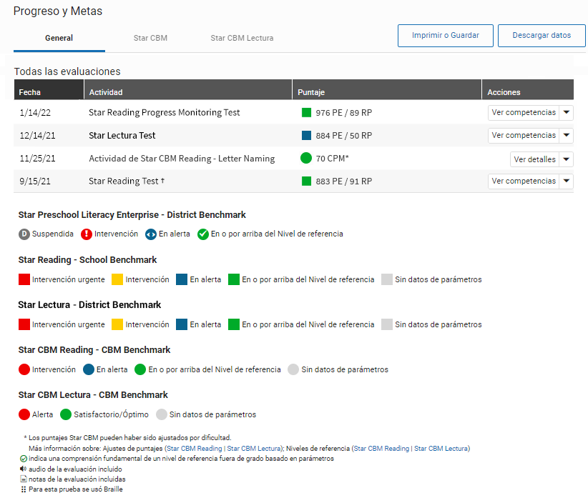Select 'Star Reading Progress Monitoring Test' activity

[x=165, y=113]
